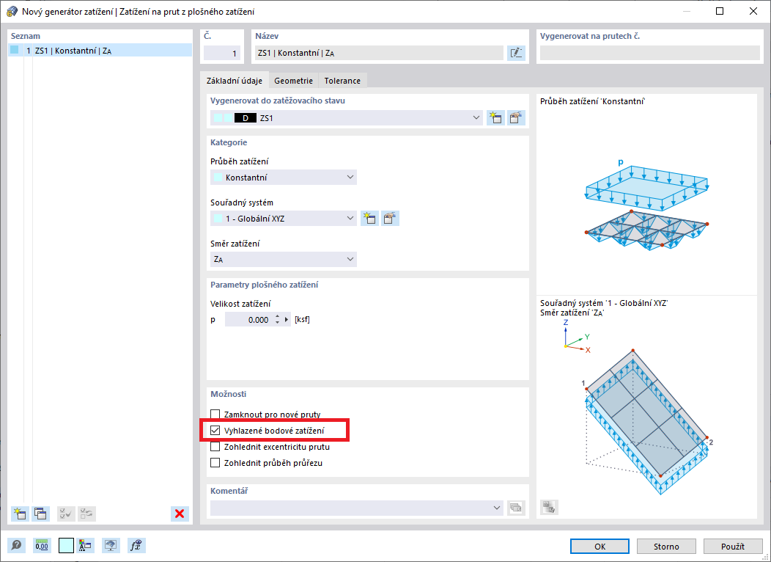Close the dialog window
Image resolution: width=771 pixels, height=562 pixels.
coord(753,11)
